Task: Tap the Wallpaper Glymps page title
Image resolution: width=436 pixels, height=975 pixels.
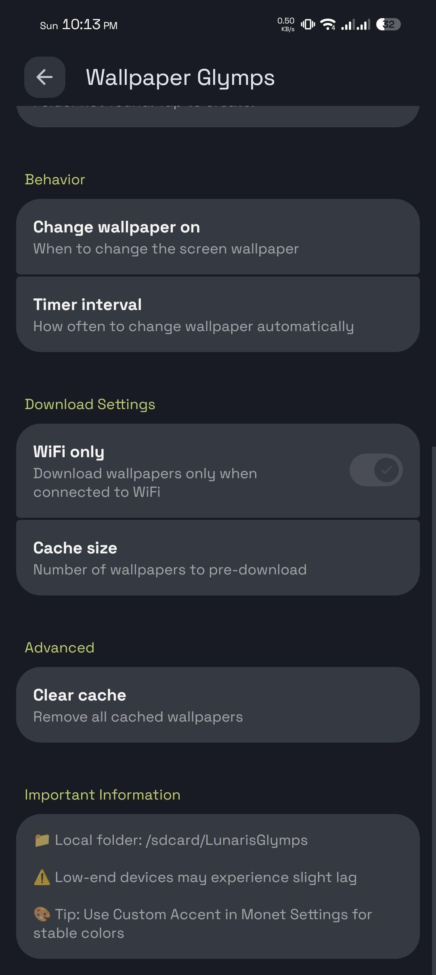Action: click(x=180, y=77)
